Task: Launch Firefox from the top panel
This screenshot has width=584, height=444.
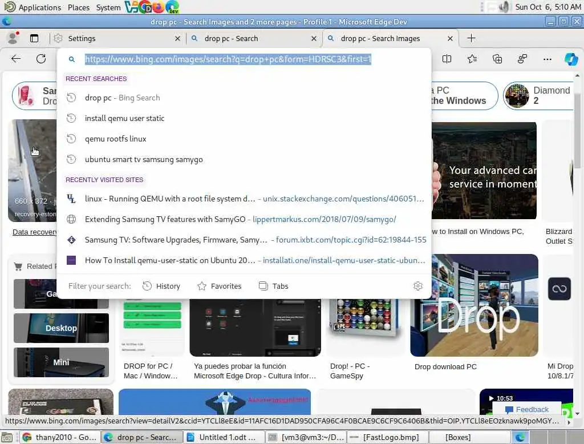Action: (158, 7)
